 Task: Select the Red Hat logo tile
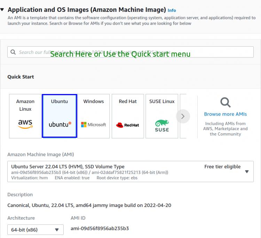click(128, 125)
